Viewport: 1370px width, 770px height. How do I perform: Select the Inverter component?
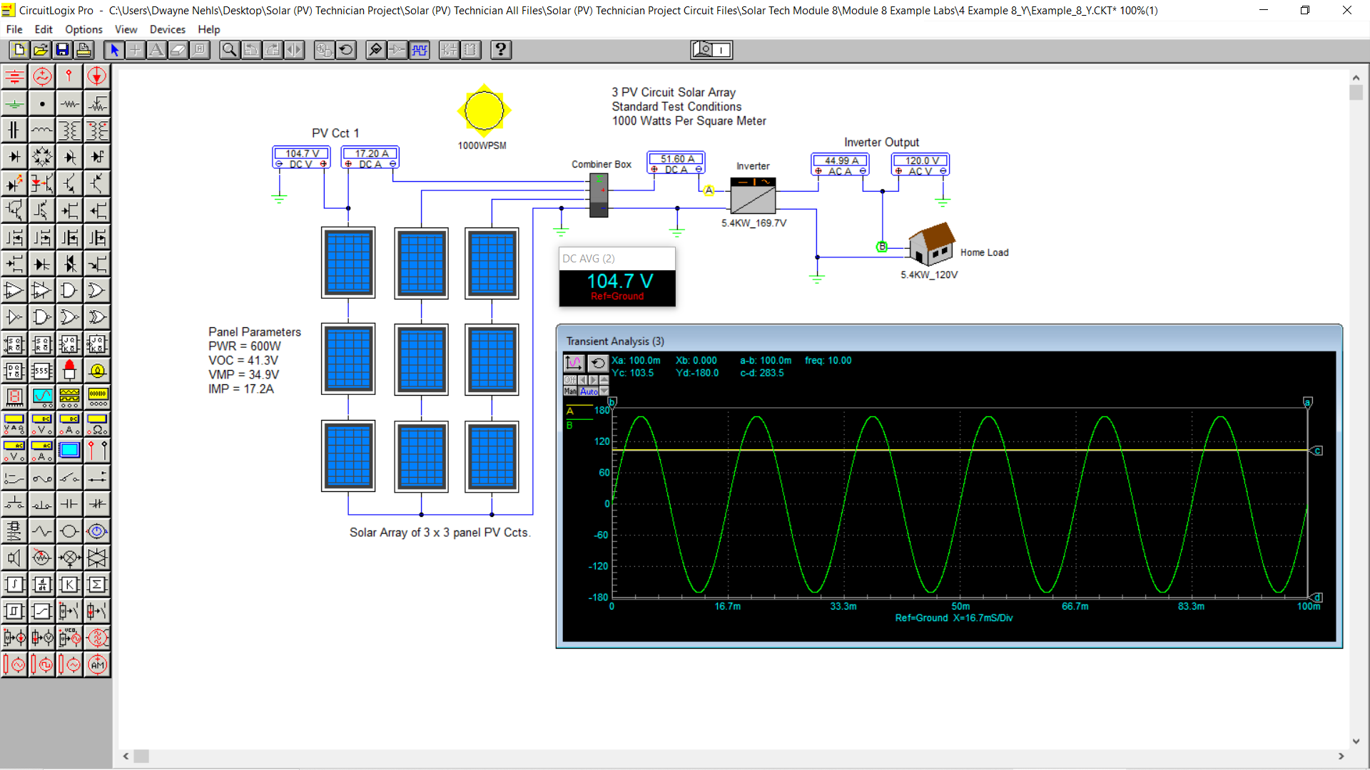click(753, 195)
